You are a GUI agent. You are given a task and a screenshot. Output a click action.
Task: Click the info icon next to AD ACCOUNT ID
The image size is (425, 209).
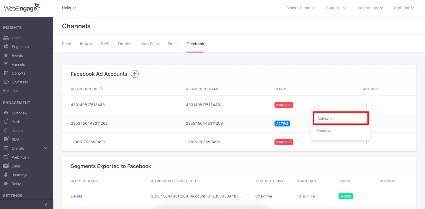101,89
